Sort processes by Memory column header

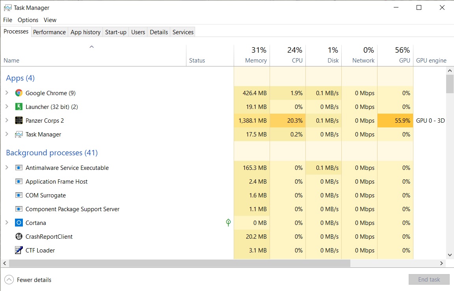pos(252,55)
